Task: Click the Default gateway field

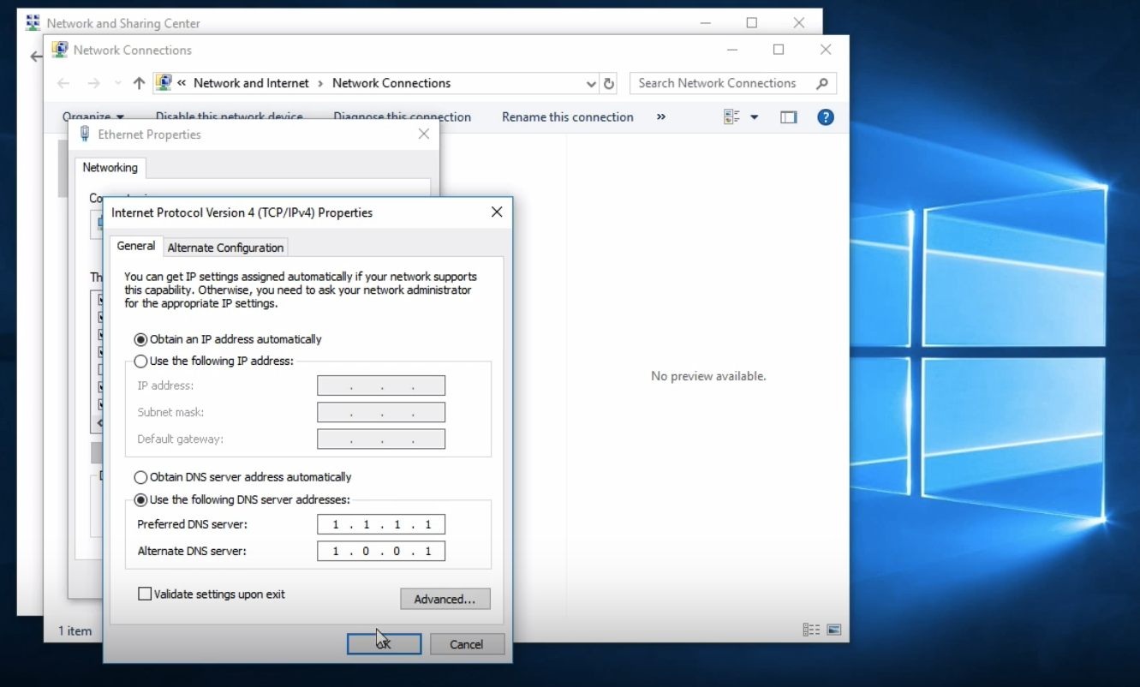Action: pyautogui.click(x=381, y=439)
